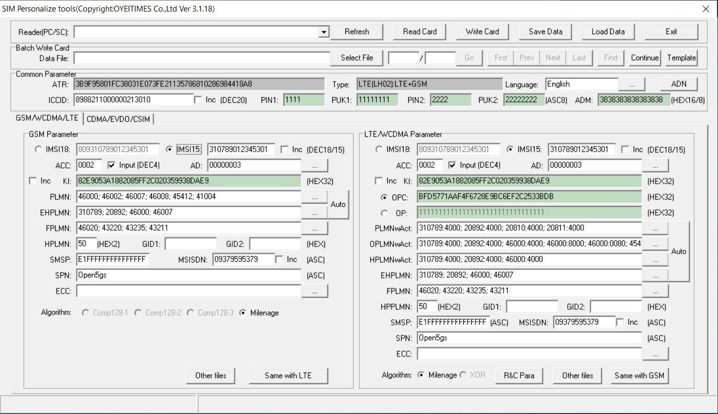Enable the Inc checkbox next to ICCID

click(197, 100)
